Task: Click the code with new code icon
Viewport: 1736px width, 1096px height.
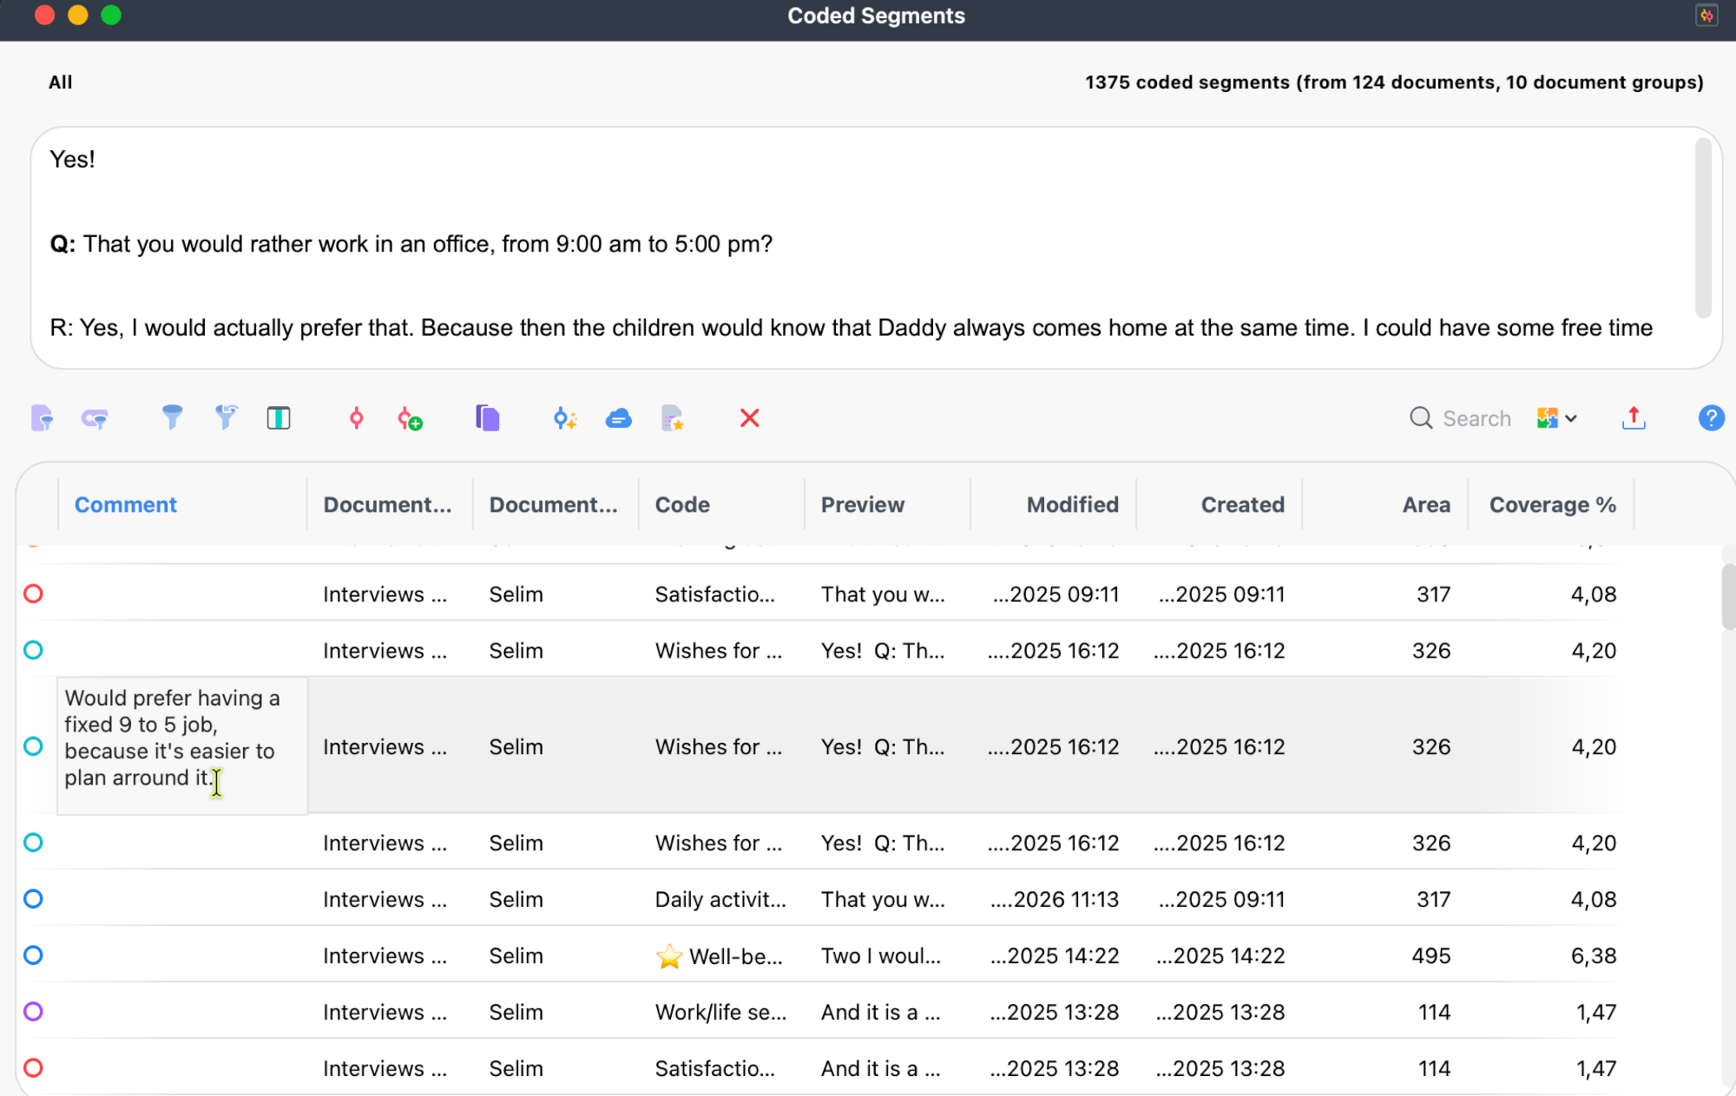Action: tap(410, 418)
